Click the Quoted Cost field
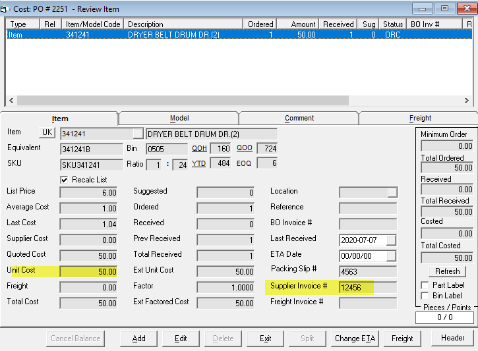This screenshot has height=351, width=478. tap(88, 256)
